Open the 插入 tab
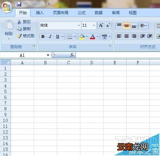This screenshot has height=156, width=160. pos(40,13)
